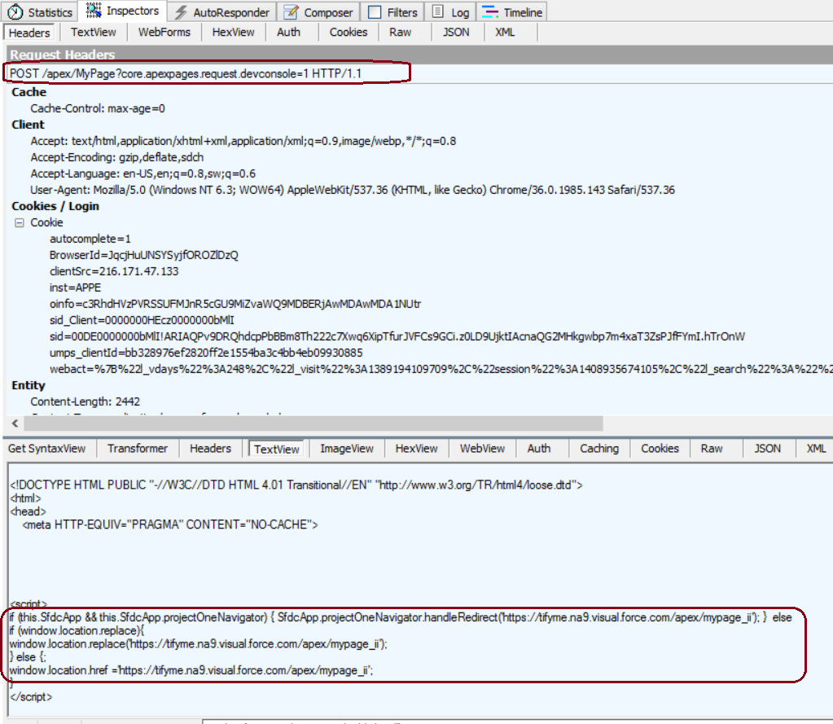Click the Cache section heading
Viewport: 833px width, 724px height.
(x=29, y=92)
